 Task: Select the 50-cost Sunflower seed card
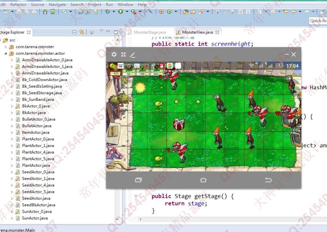[x=129, y=69]
